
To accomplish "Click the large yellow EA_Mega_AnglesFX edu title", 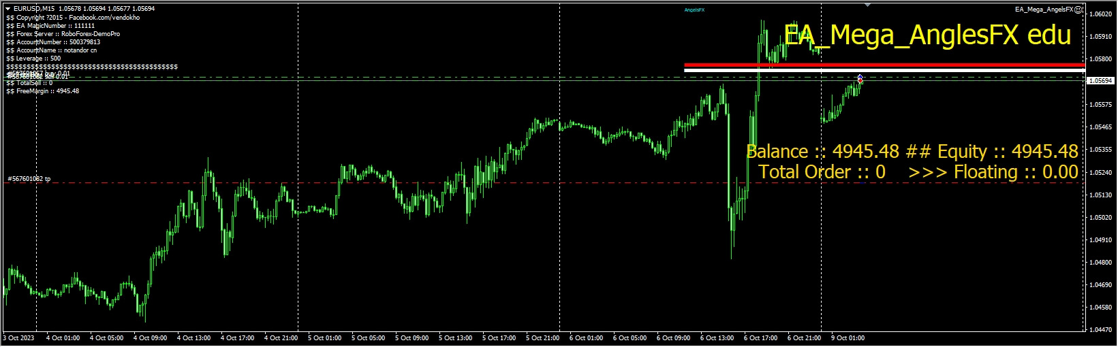I will [x=927, y=35].
